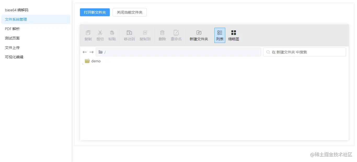The height and width of the screenshot is (162, 357).
Task: Click the path bar showing /
Action: click(178, 52)
